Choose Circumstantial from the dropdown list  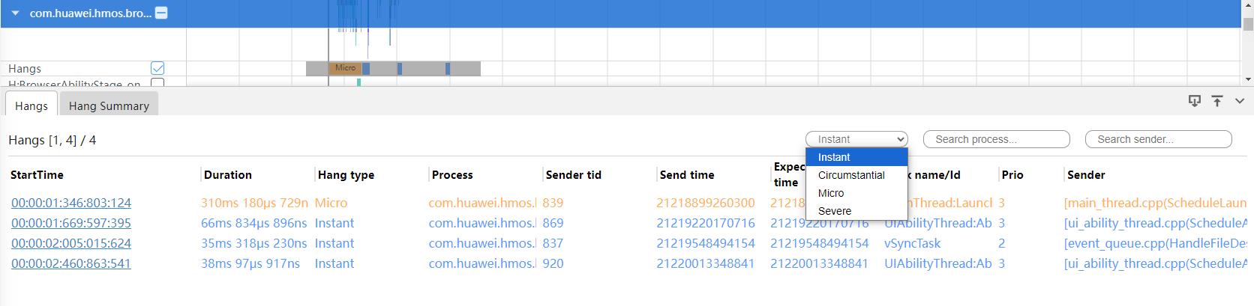click(851, 175)
